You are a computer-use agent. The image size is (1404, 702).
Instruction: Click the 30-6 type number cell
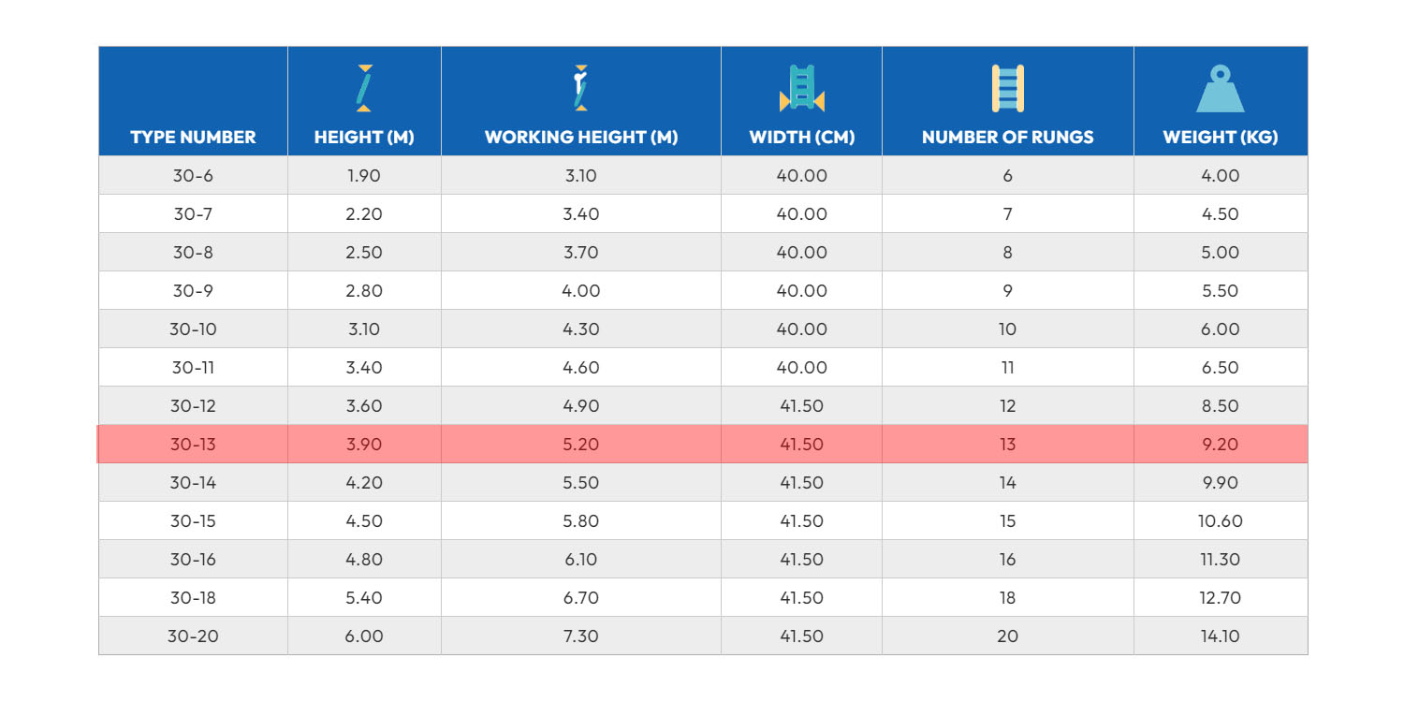coord(193,176)
